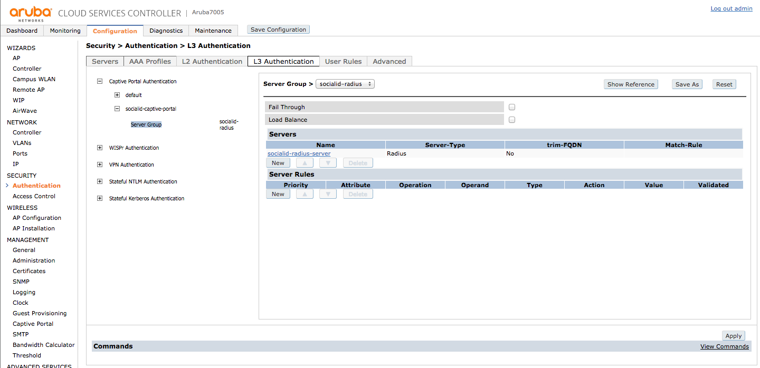
Task: Open AP Installation under Wireless
Action: (x=34, y=228)
